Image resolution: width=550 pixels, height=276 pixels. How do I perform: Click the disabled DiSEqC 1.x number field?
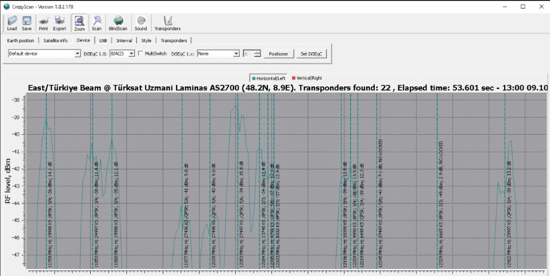pos(249,53)
